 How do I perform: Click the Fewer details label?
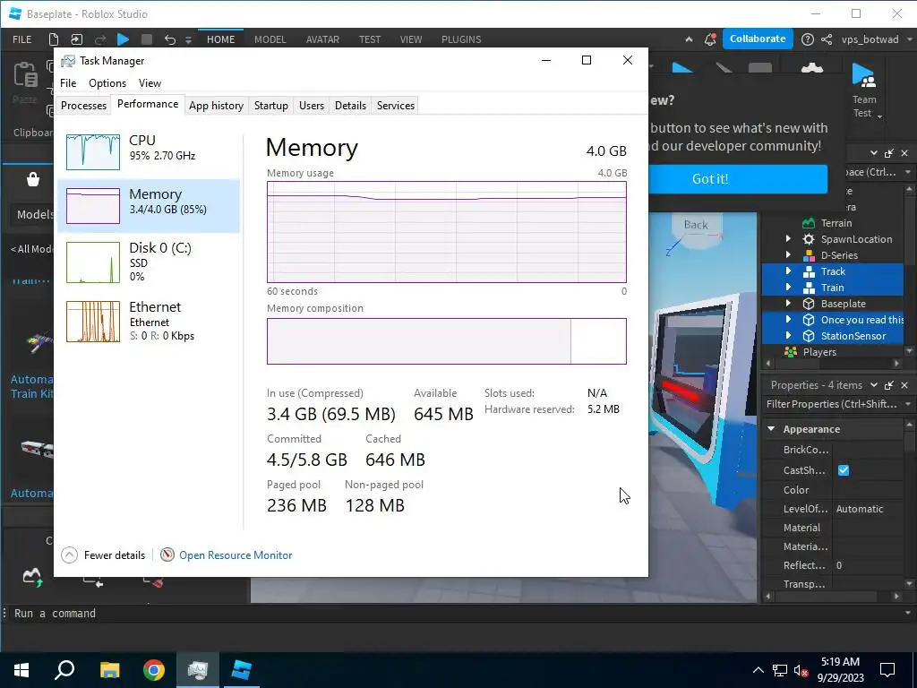(x=115, y=555)
